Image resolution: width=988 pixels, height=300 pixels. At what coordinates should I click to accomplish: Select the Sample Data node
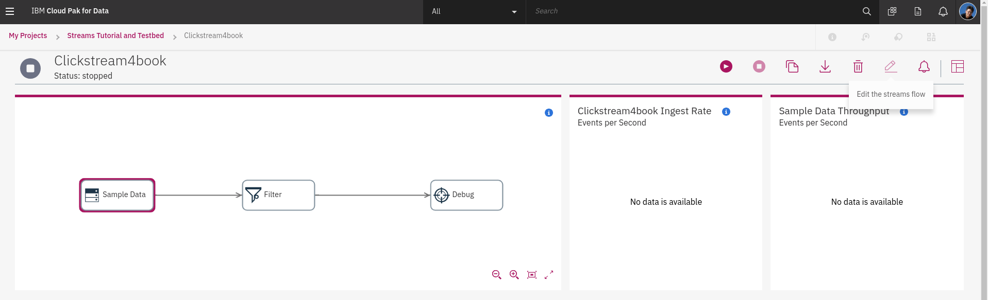coord(117,195)
